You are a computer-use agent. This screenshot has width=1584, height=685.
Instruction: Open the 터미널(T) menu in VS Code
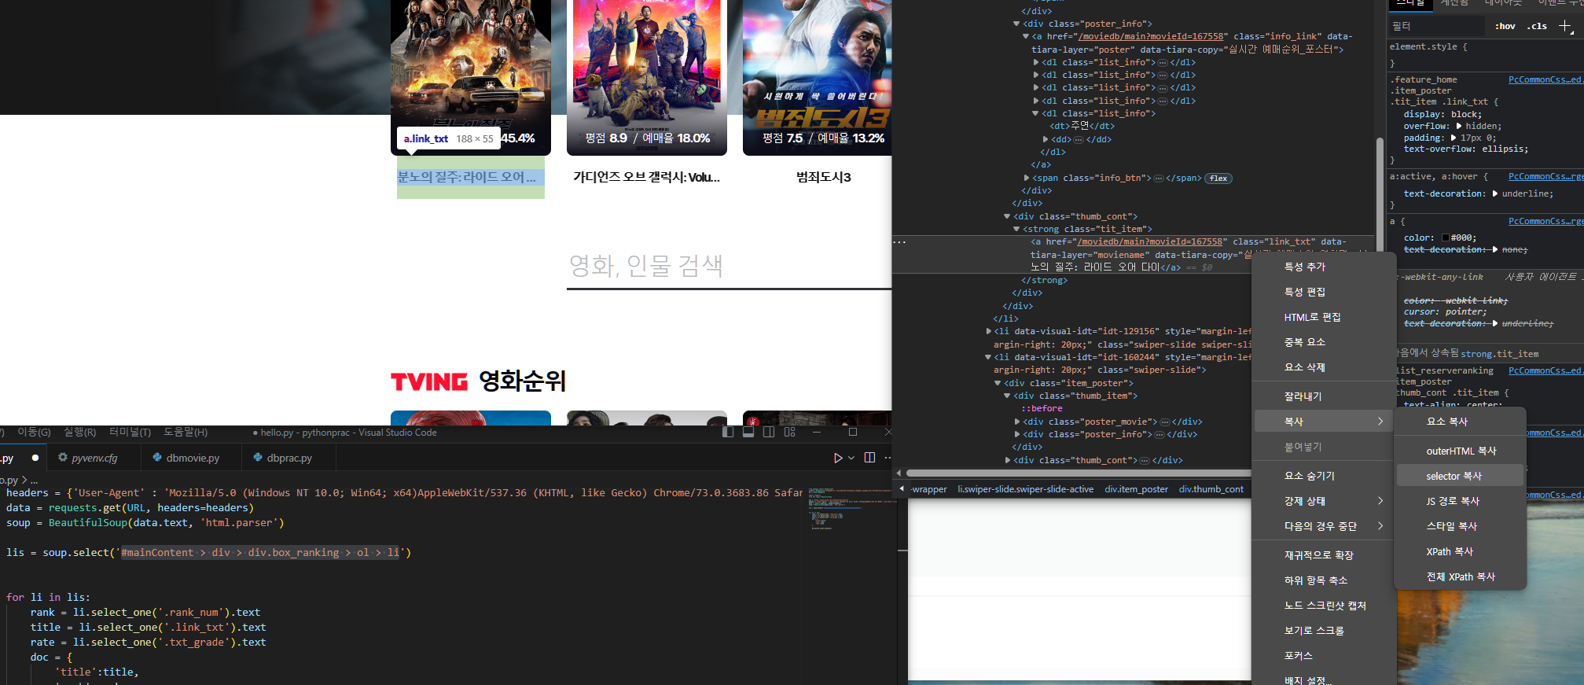point(130,432)
